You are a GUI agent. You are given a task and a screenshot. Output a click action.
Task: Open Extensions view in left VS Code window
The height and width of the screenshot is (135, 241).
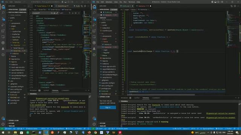3,31
